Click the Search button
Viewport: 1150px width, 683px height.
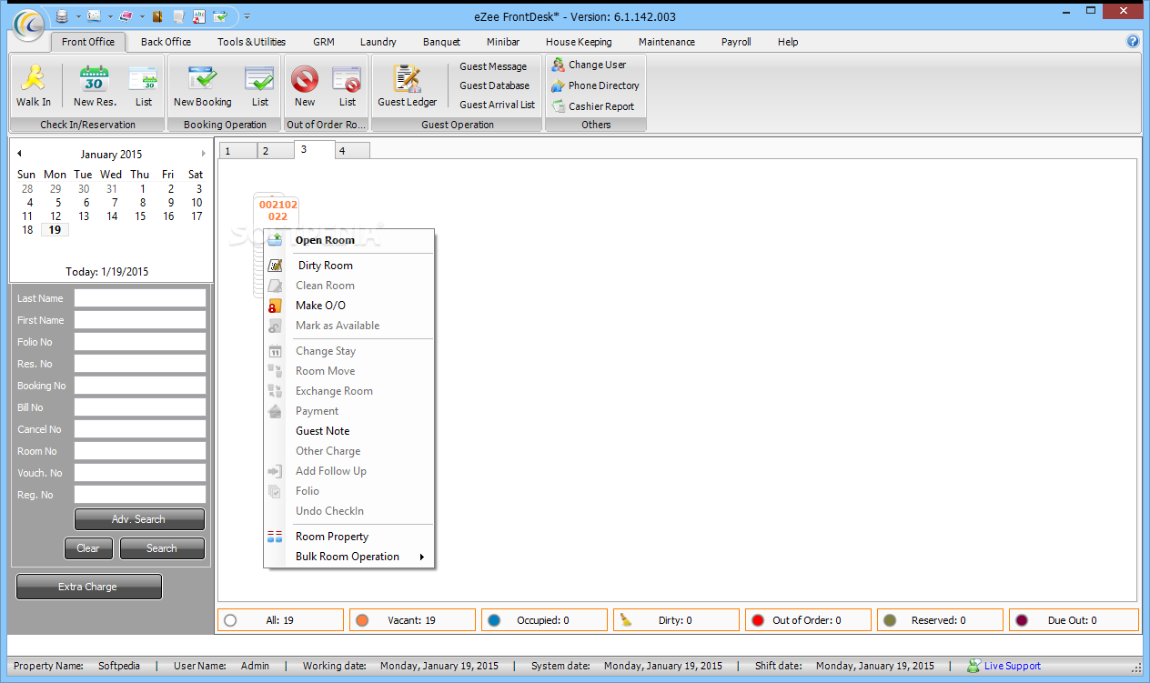coord(162,548)
